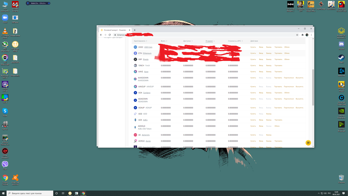Screen dimensions: 348x196
Task: Open Chrome profile avatar
Action: tap(307, 35)
